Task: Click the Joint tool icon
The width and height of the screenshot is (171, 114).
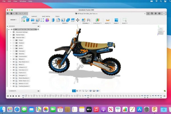Action: click(89, 20)
